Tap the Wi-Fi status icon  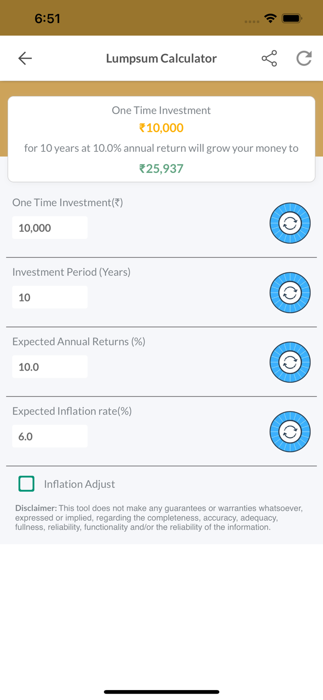270,18
